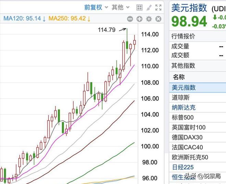Screen dimensions: 226x184
Task: Remove the moving average indicator
Action: point(158,19)
